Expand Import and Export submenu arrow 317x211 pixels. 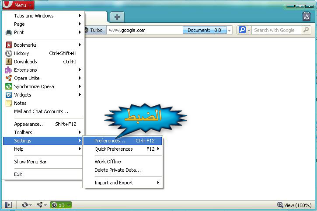(x=158, y=183)
